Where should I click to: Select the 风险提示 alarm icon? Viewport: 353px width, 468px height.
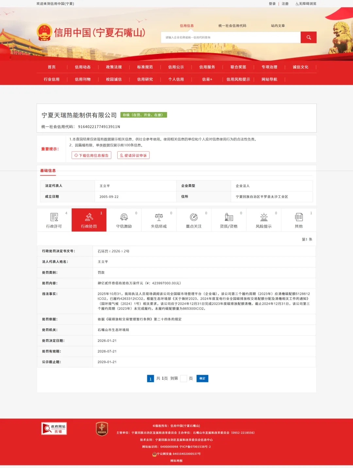[264, 217]
